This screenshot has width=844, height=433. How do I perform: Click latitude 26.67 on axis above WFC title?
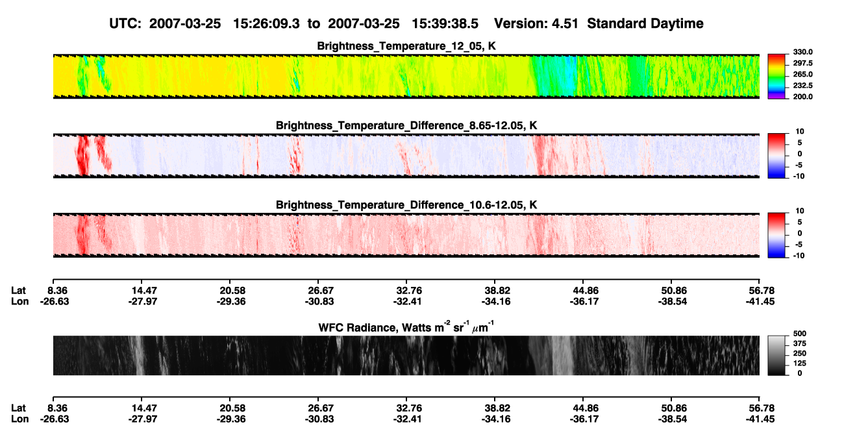[321, 290]
